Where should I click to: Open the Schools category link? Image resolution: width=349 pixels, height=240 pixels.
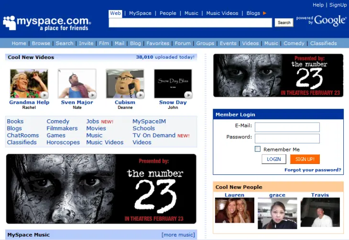[x=143, y=128]
